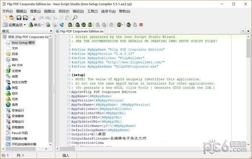252x159 pixels.
Task: Click the Open file toolbar icon
Action: [11, 18]
